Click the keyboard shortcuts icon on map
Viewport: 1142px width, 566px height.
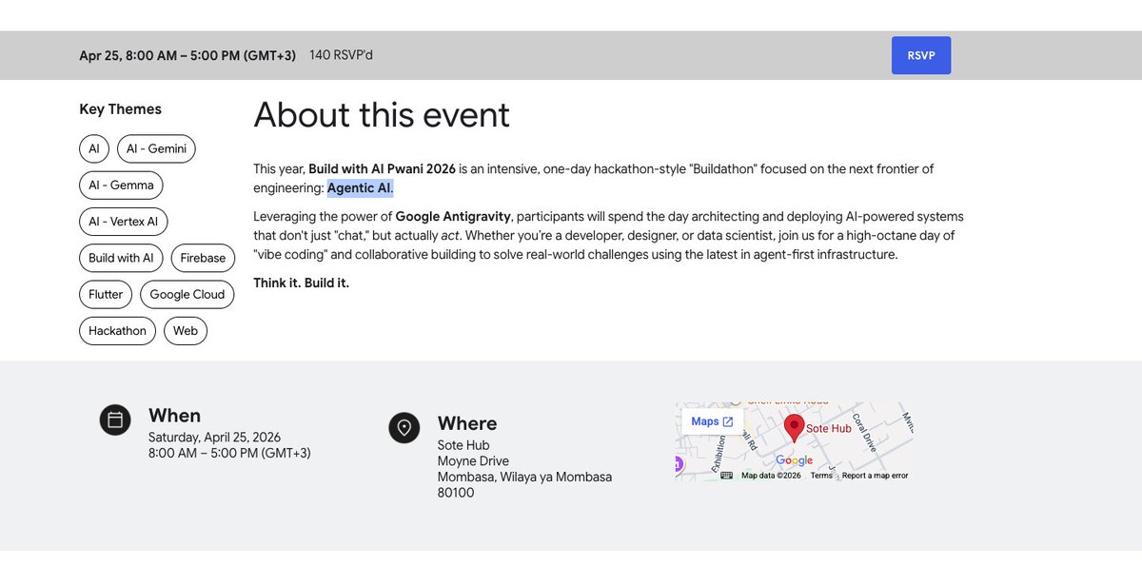[727, 476]
